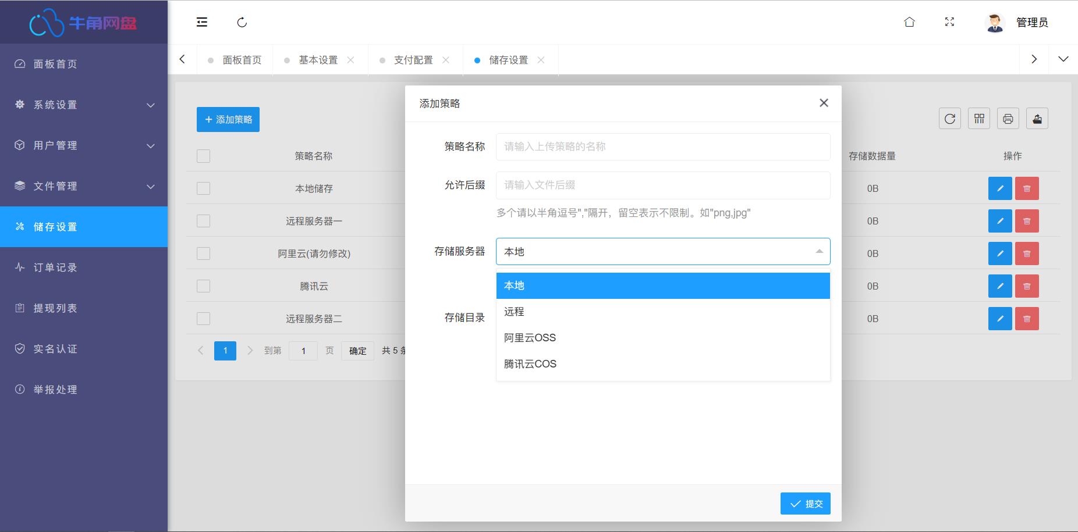
Task: Open 提现列表 in the sidebar
Action: (x=84, y=308)
